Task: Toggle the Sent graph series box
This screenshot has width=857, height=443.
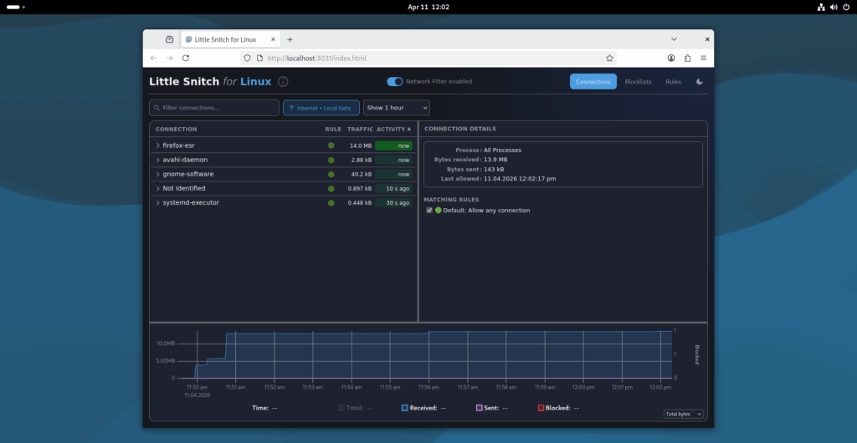Action: click(x=480, y=408)
